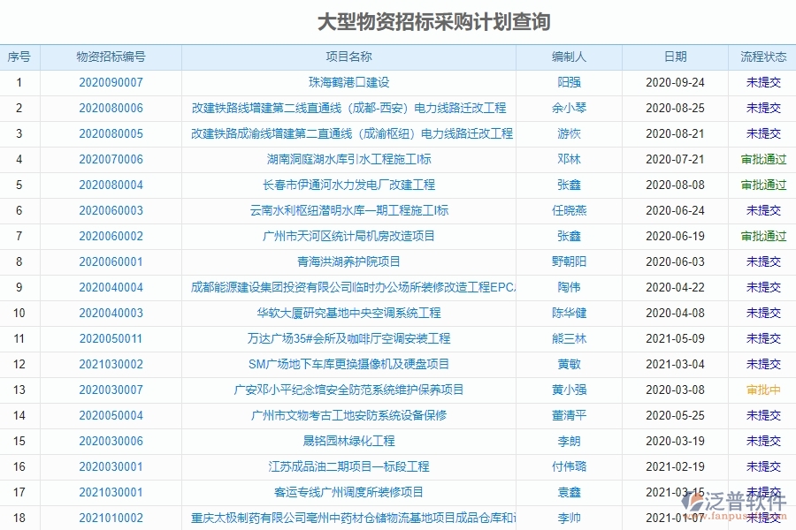
Task: Click the 序号 column header
Action: [x=20, y=57]
